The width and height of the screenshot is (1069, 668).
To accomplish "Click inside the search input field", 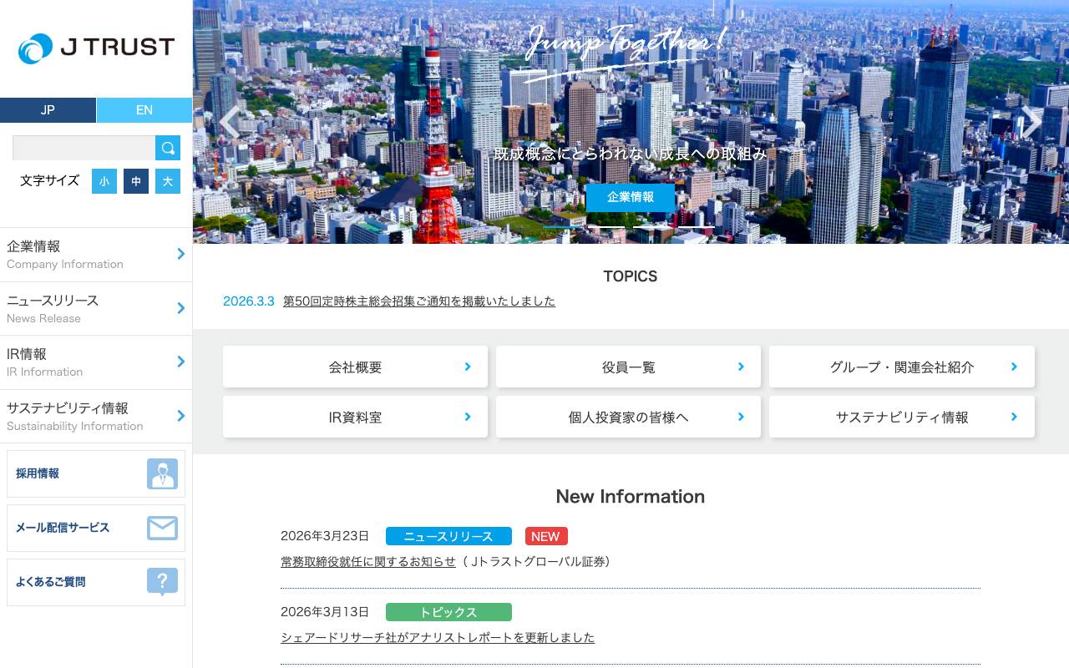I will [x=84, y=147].
